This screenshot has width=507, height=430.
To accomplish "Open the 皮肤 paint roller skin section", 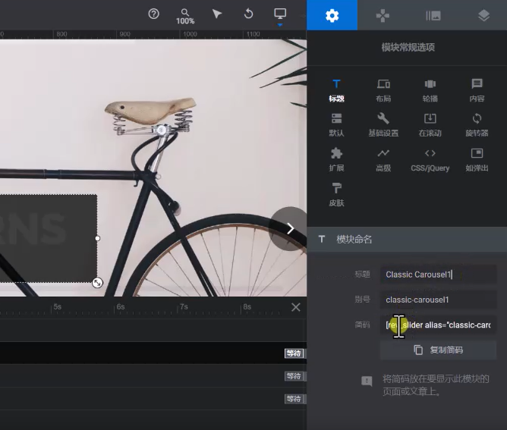I will pyautogui.click(x=336, y=195).
